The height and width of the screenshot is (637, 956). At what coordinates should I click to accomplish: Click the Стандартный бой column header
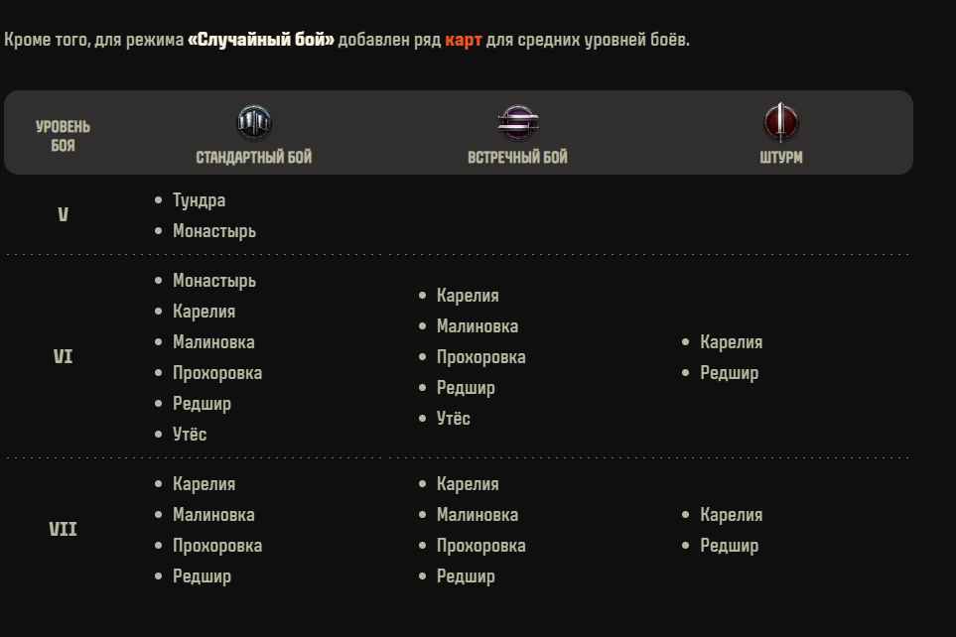click(253, 158)
